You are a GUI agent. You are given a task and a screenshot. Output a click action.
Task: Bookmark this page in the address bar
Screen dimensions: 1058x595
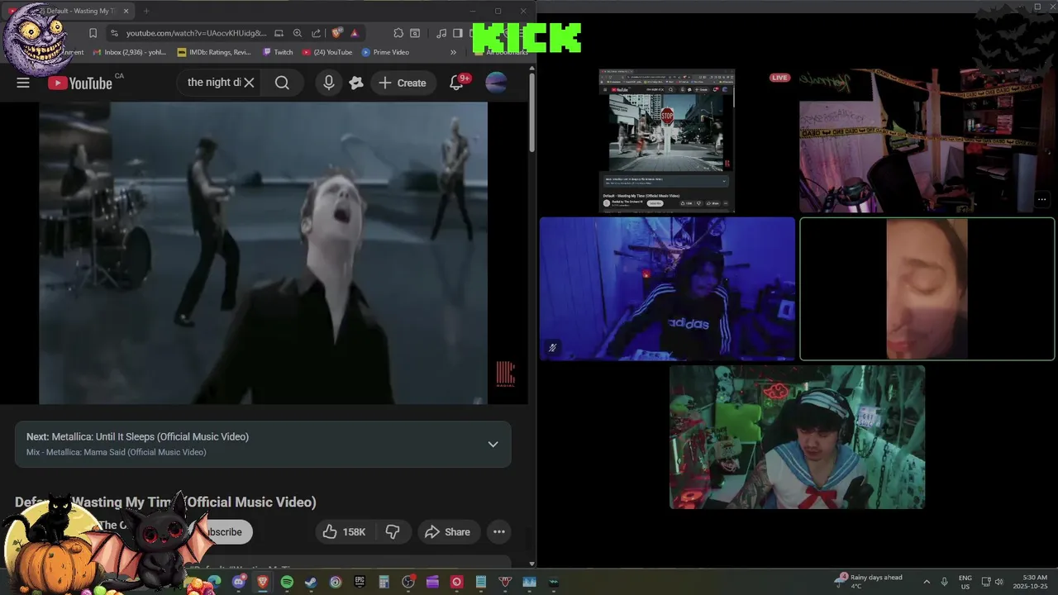click(x=93, y=33)
